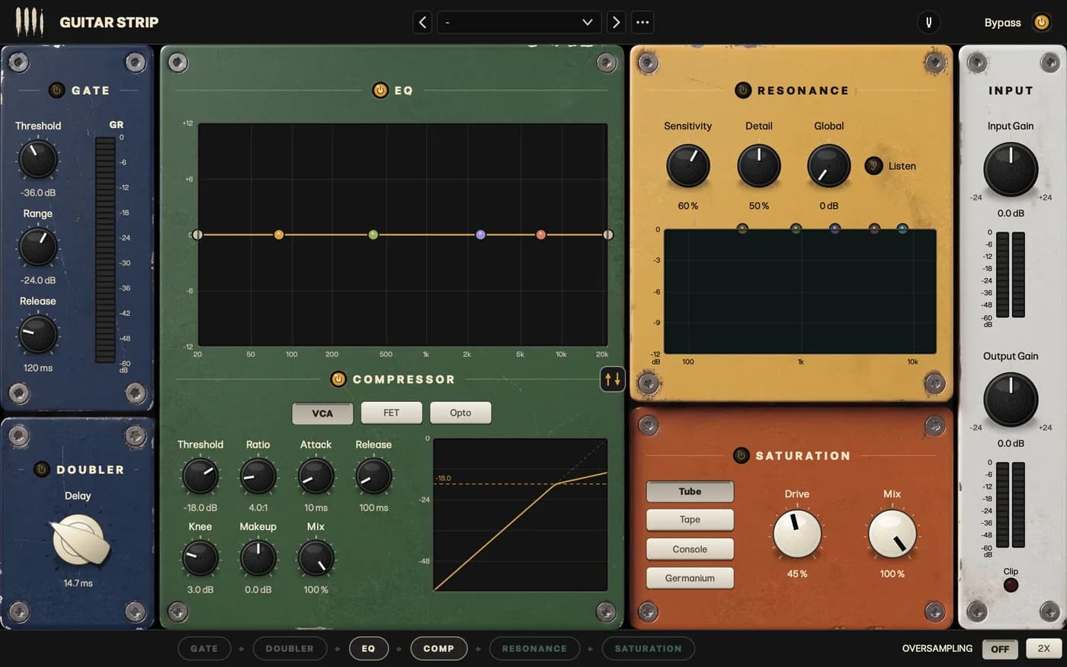
Task: Open the tuner icon
Action: click(x=928, y=22)
